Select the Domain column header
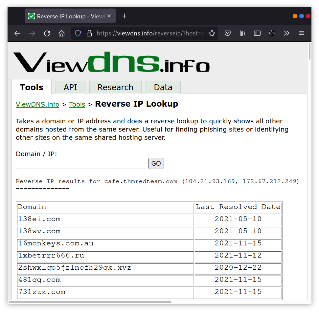319x312 pixels. (x=105, y=208)
